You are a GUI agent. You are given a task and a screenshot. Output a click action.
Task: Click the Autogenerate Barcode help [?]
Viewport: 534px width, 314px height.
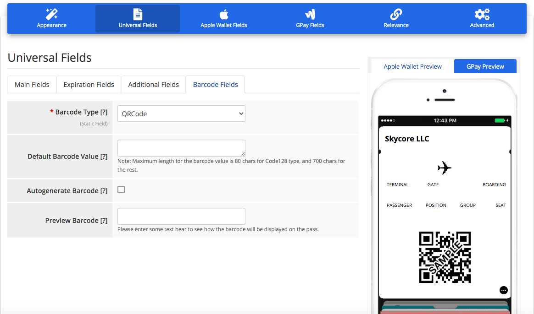[x=104, y=191]
